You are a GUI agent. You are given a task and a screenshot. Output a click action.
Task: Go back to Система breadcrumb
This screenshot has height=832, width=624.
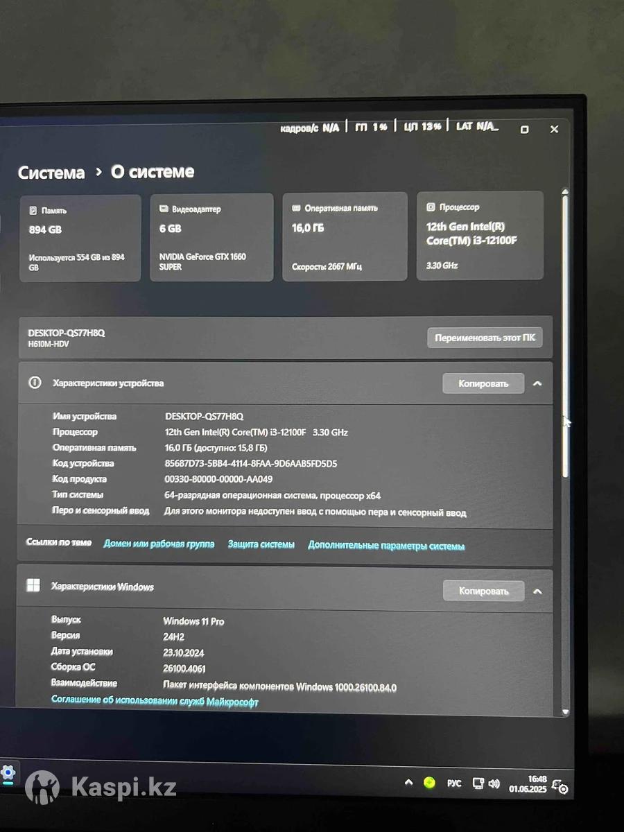point(51,173)
